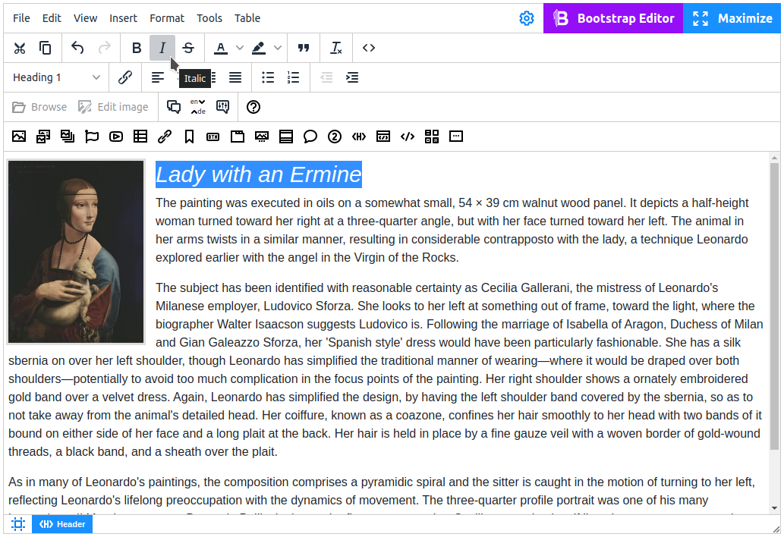The image size is (784, 537).
Task: Toggle Strikethrough formatting
Action: point(188,48)
